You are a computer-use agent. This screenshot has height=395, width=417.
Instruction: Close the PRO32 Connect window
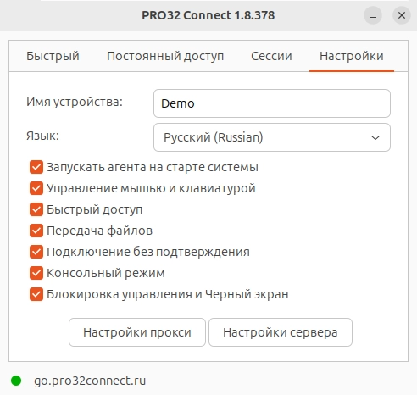click(x=402, y=15)
